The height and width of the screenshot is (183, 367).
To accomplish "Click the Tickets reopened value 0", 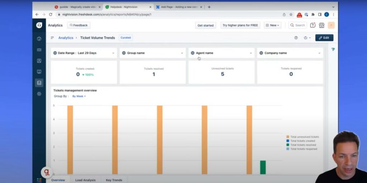I will click(x=291, y=74).
